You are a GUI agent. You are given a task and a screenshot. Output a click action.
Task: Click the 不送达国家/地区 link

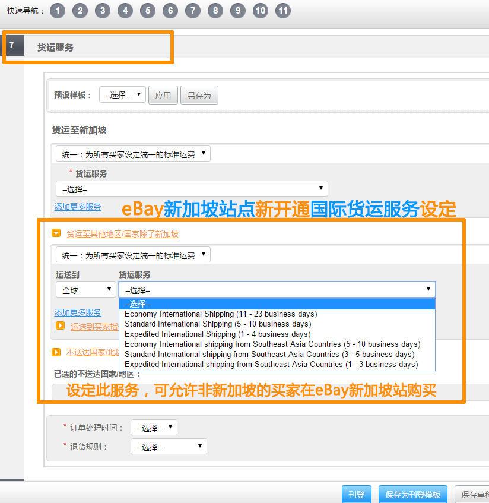[93, 353]
